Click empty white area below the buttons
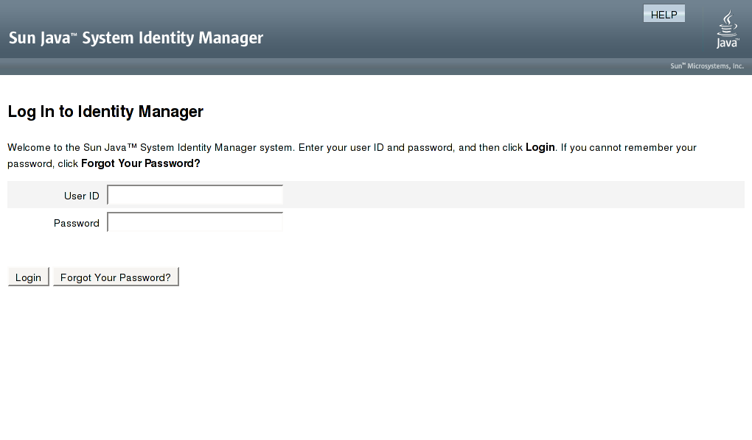Viewport: 752px width, 440px height. (376, 364)
